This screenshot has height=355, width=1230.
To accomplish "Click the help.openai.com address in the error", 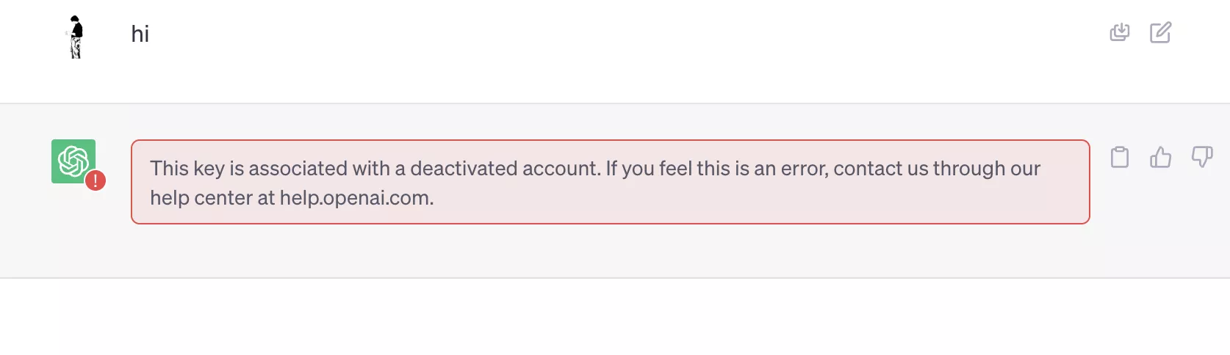I will pos(356,198).
